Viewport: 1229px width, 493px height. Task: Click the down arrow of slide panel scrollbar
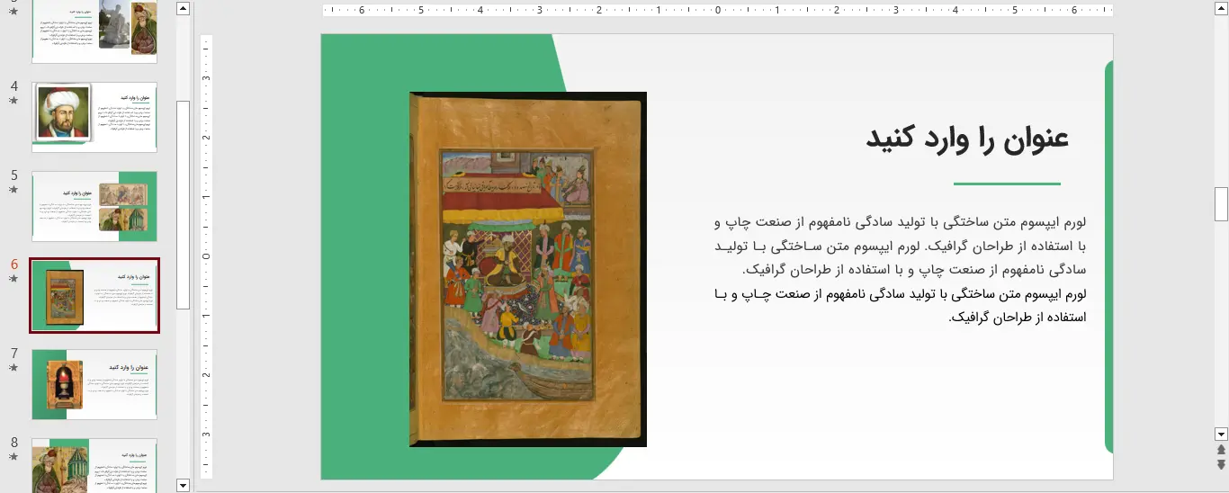[x=184, y=485]
